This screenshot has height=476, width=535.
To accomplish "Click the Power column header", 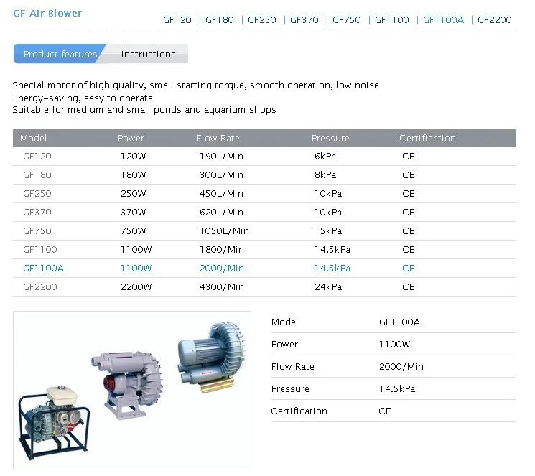I will click(131, 138).
